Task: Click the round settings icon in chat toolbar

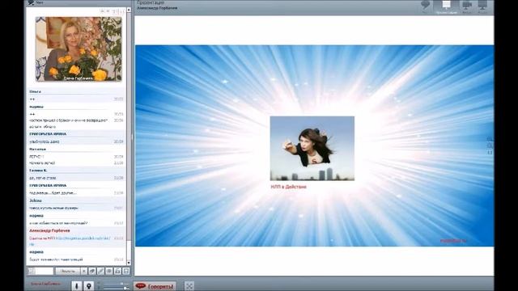Action: click(x=109, y=272)
